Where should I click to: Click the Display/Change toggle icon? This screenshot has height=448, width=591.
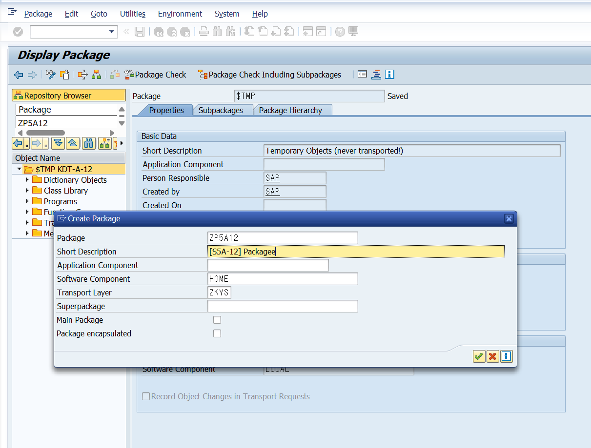pos(51,75)
